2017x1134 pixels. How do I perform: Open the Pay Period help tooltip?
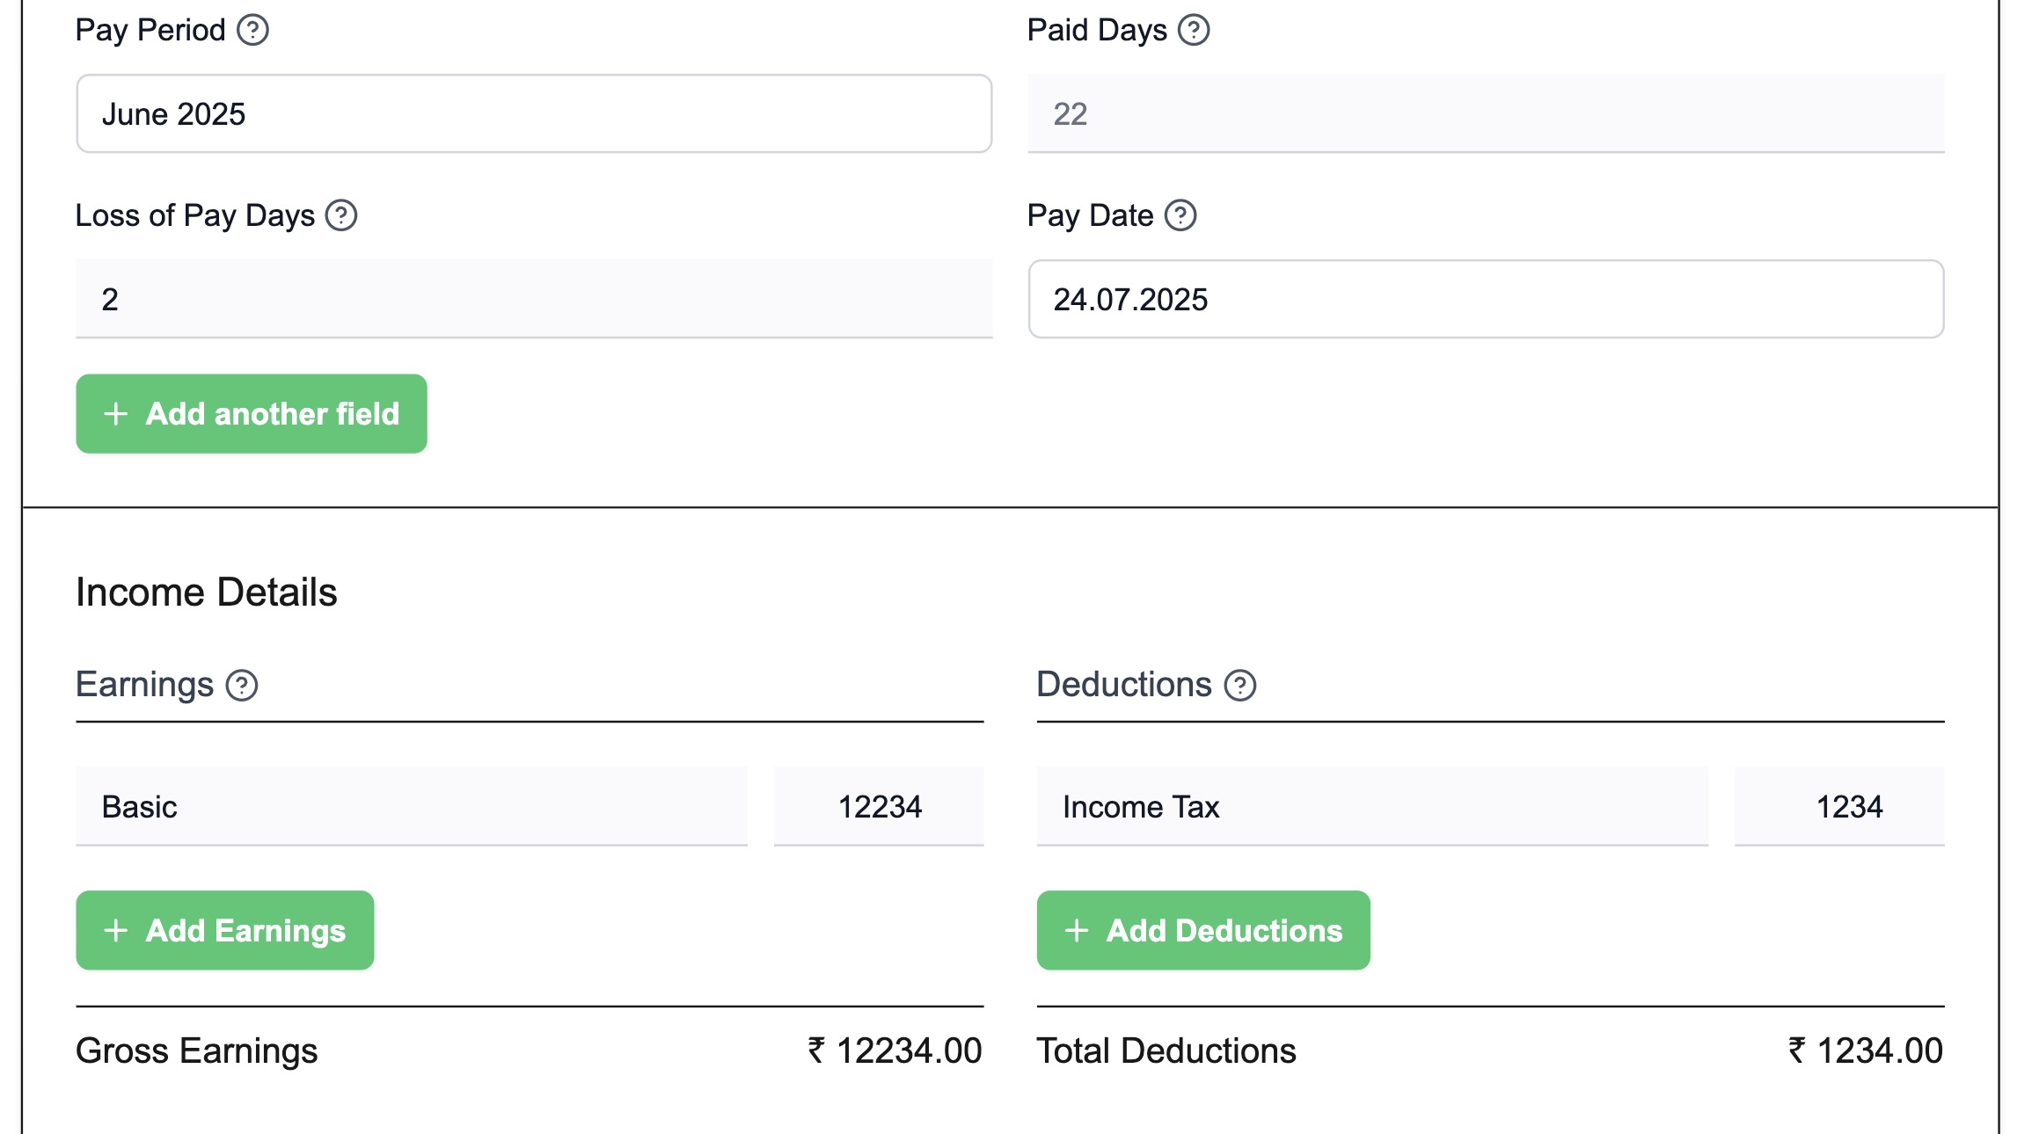pyautogui.click(x=253, y=31)
